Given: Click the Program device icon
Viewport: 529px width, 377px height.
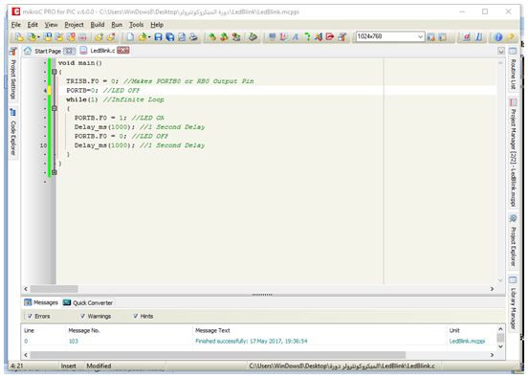Looking at the screenshot, I should [x=253, y=36].
